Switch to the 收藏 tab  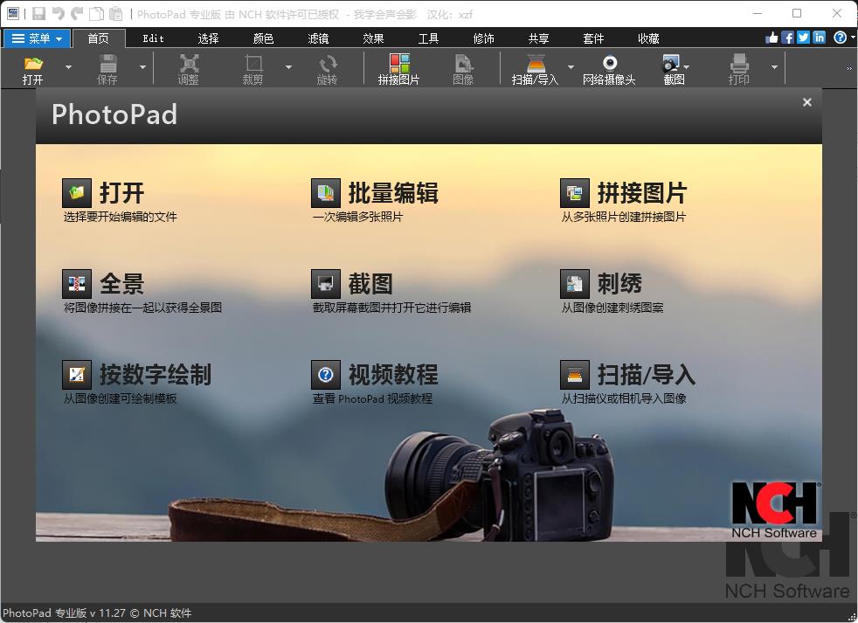point(648,38)
